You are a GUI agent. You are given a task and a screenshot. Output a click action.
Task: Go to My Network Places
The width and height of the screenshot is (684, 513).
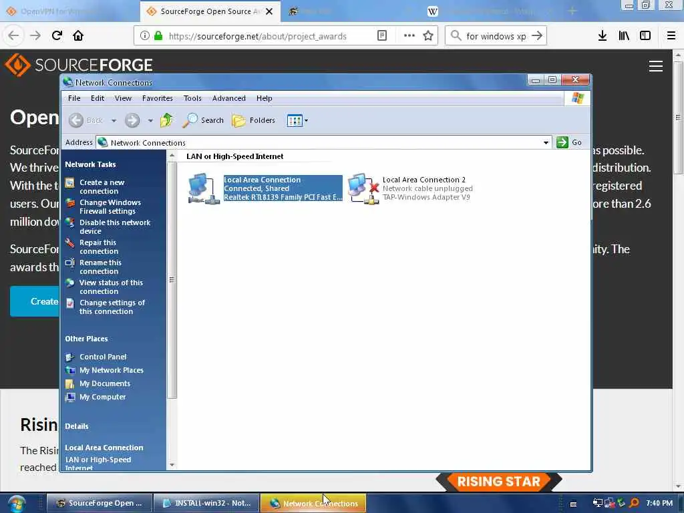(112, 370)
